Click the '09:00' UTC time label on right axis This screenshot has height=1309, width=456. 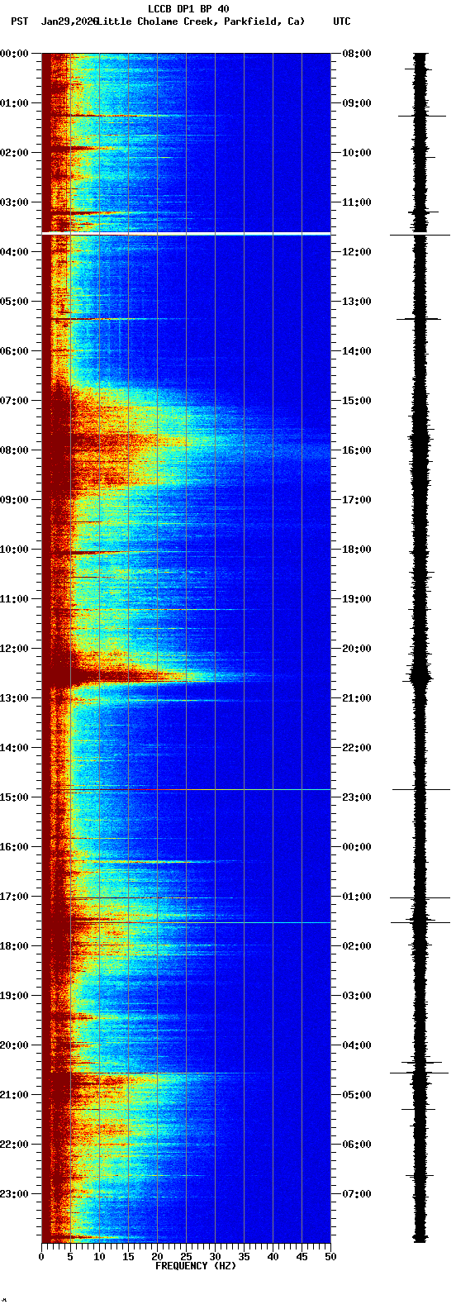pyautogui.click(x=357, y=103)
